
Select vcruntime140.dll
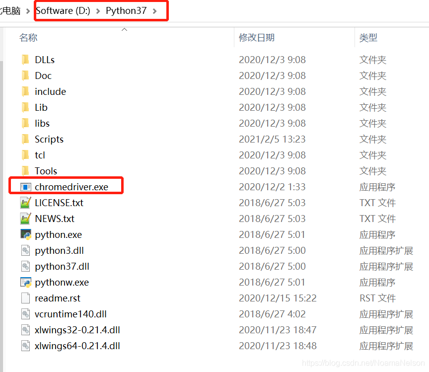[x=62, y=313]
